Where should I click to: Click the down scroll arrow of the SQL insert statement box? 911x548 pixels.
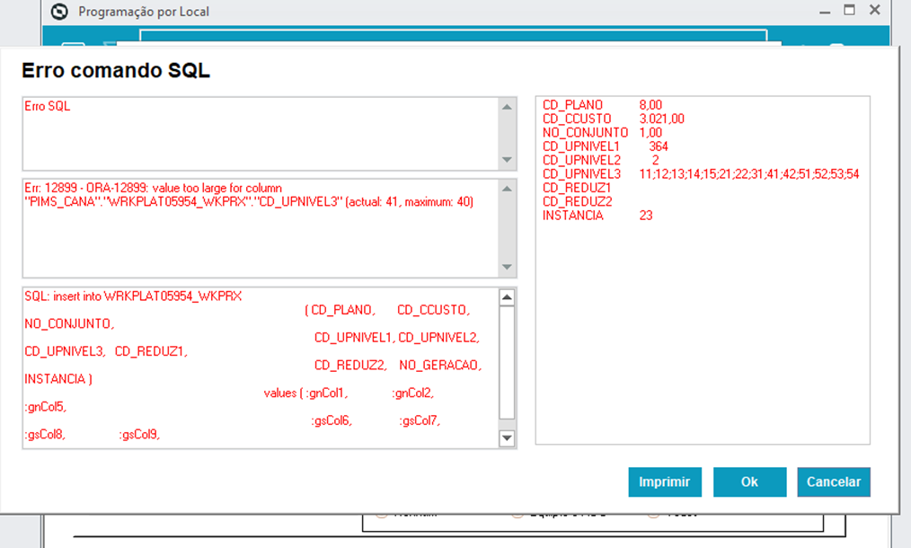[x=509, y=438]
